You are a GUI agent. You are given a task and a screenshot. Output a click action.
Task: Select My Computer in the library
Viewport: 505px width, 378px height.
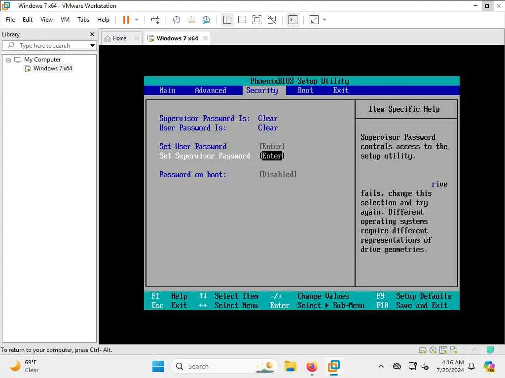click(x=42, y=60)
